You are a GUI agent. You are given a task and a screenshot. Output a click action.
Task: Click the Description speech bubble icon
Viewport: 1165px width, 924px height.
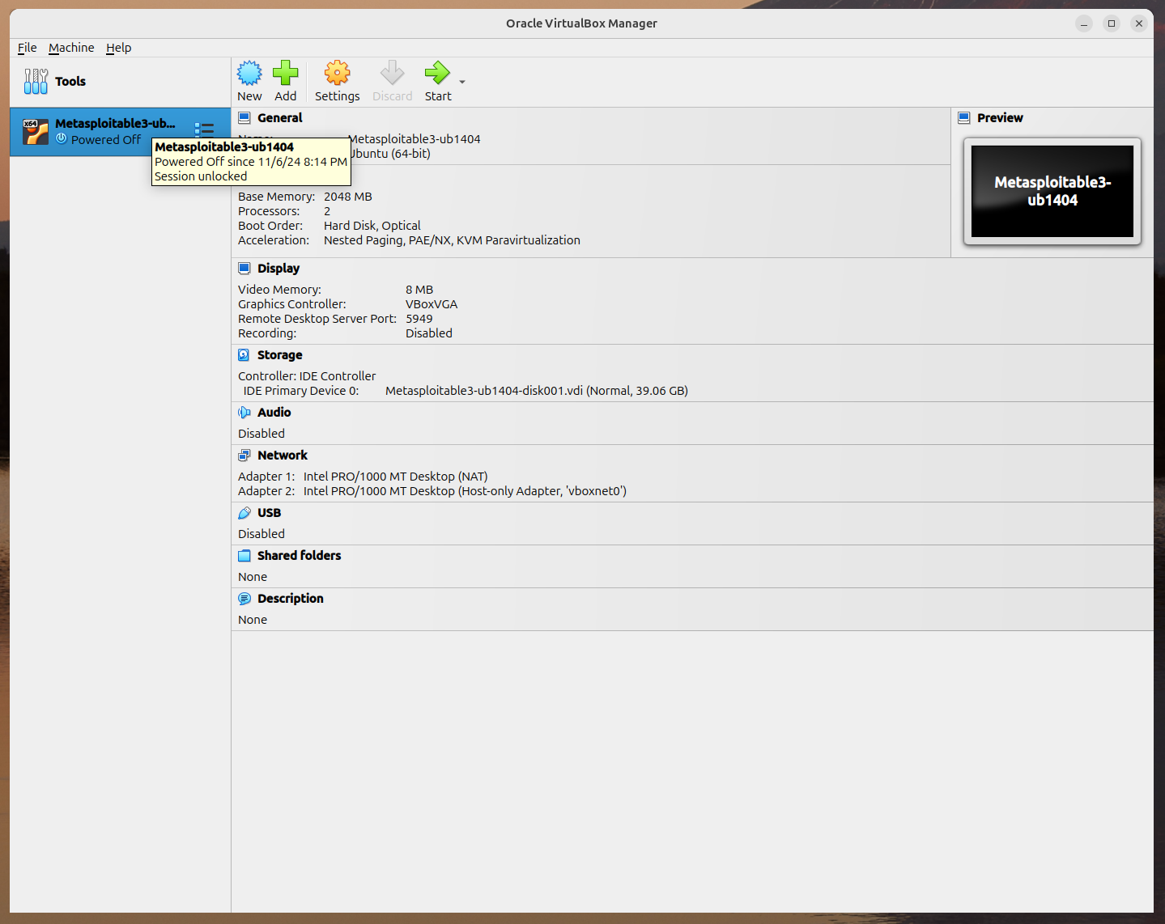coord(244,598)
